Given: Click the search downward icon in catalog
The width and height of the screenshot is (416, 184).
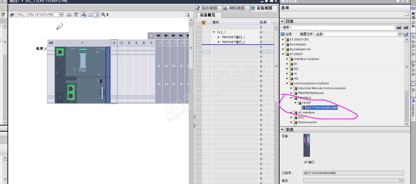Looking at the screenshot, I should pyautogui.click(x=399, y=27).
